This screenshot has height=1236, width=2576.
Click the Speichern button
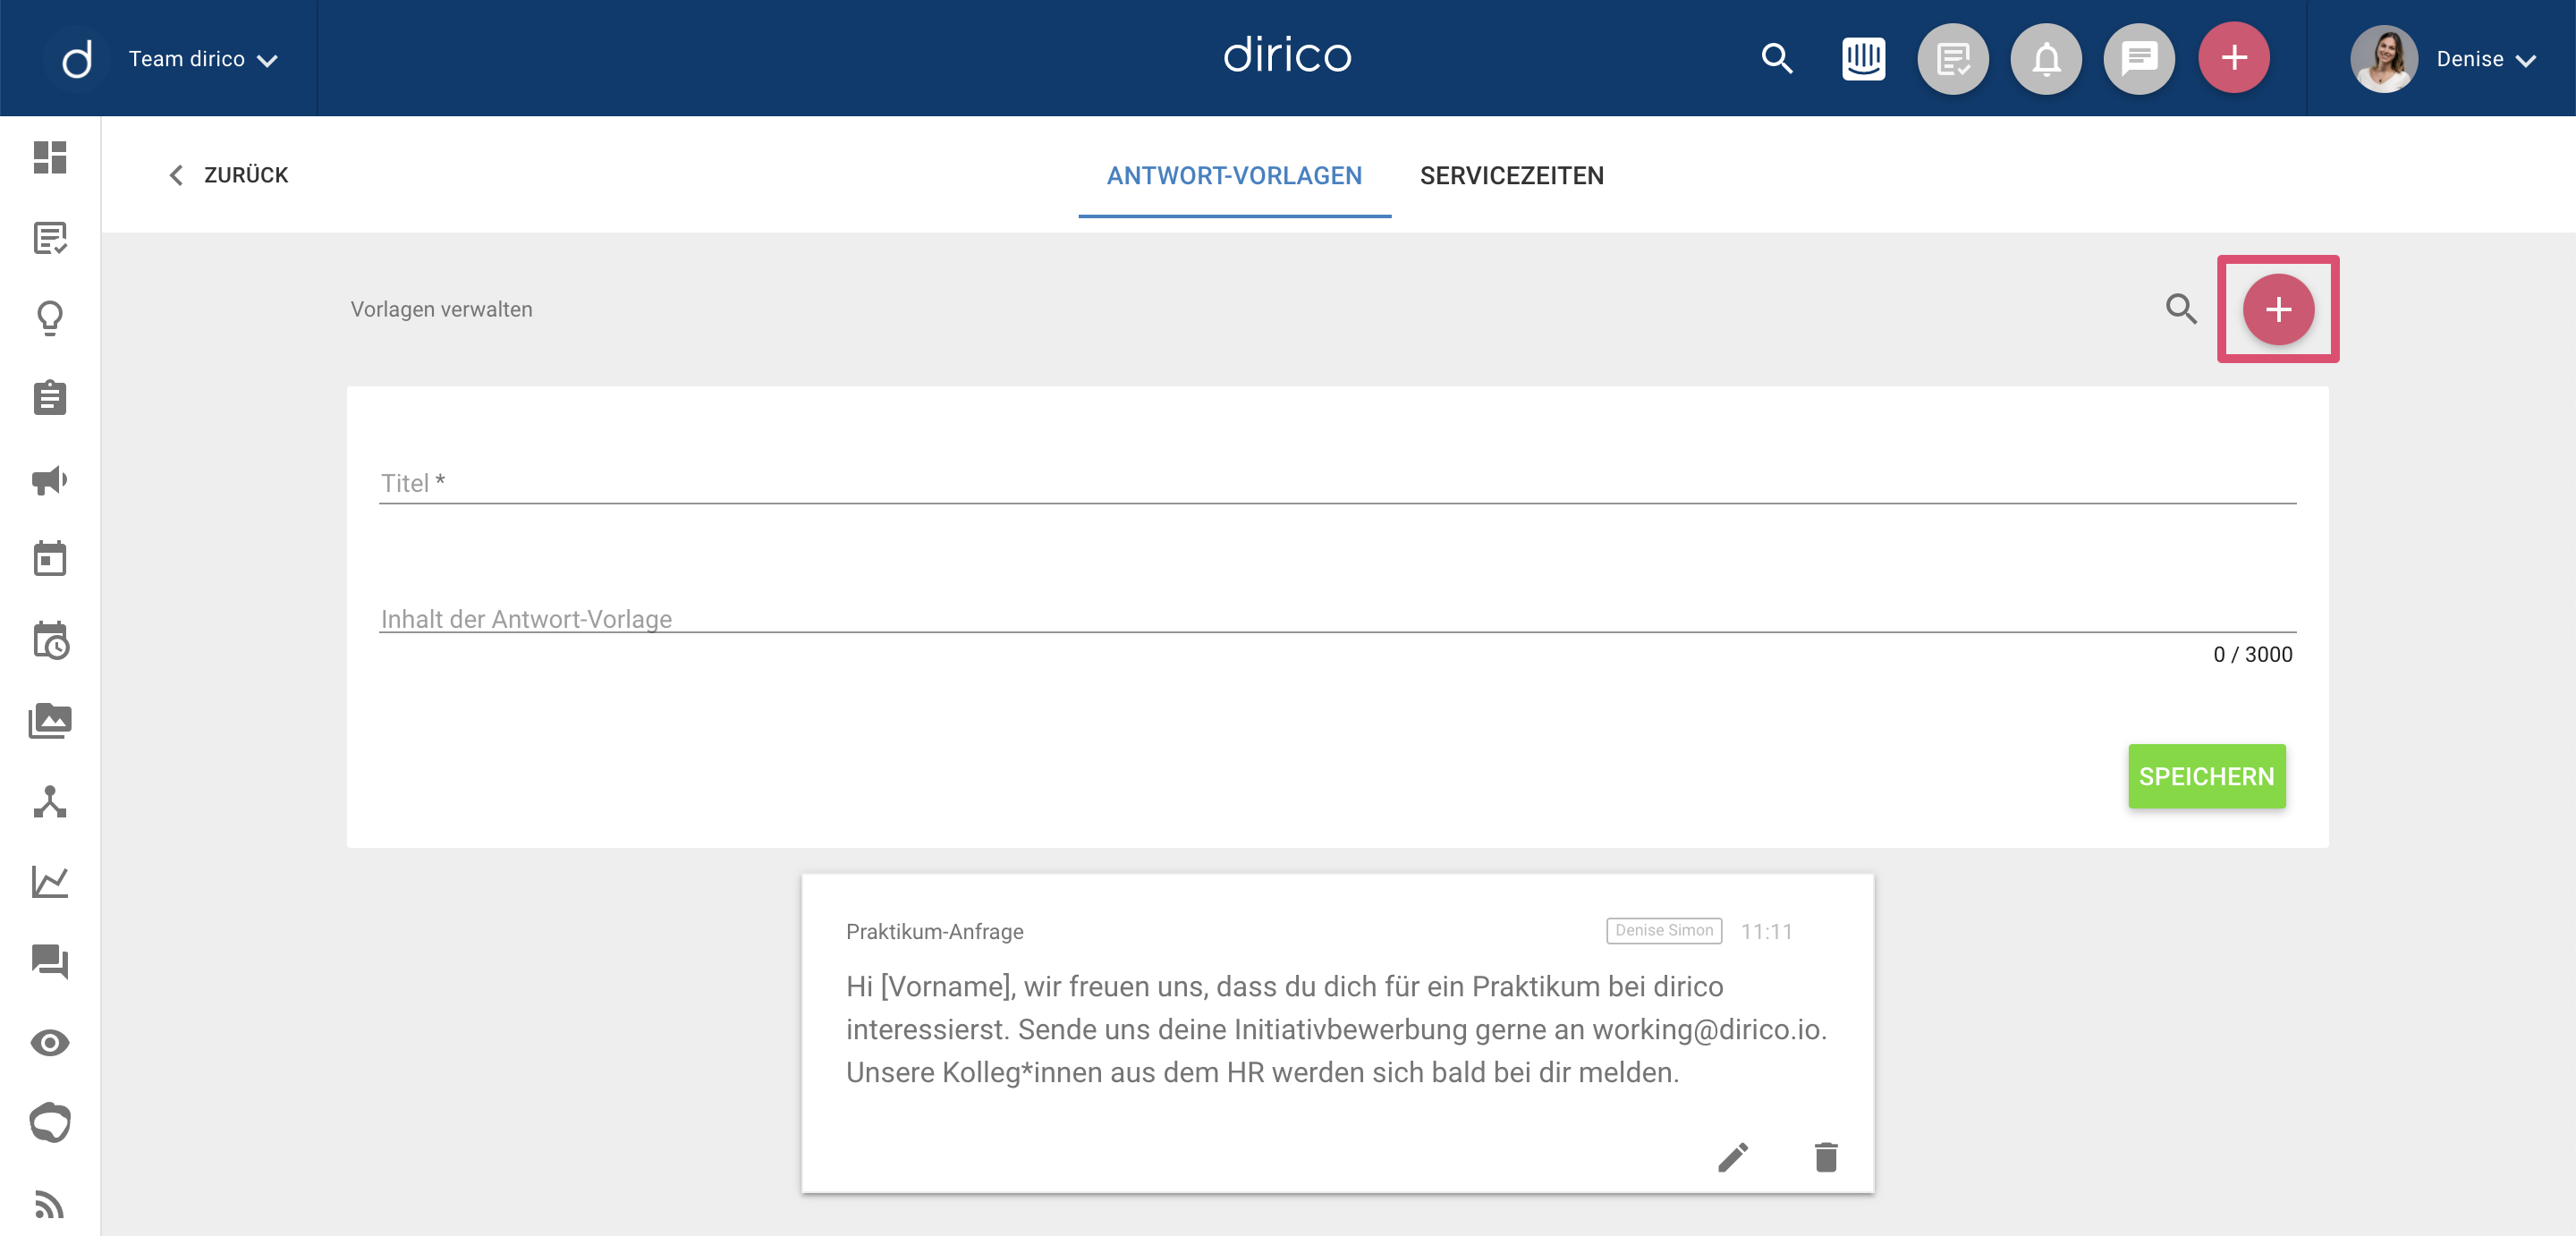point(2206,776)
